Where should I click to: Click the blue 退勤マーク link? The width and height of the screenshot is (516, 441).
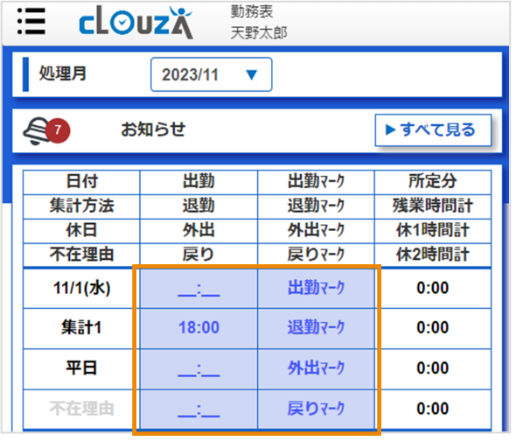pos(316,328)
